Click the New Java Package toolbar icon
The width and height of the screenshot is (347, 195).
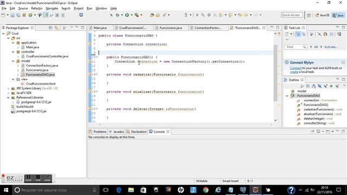pos(24,15)
